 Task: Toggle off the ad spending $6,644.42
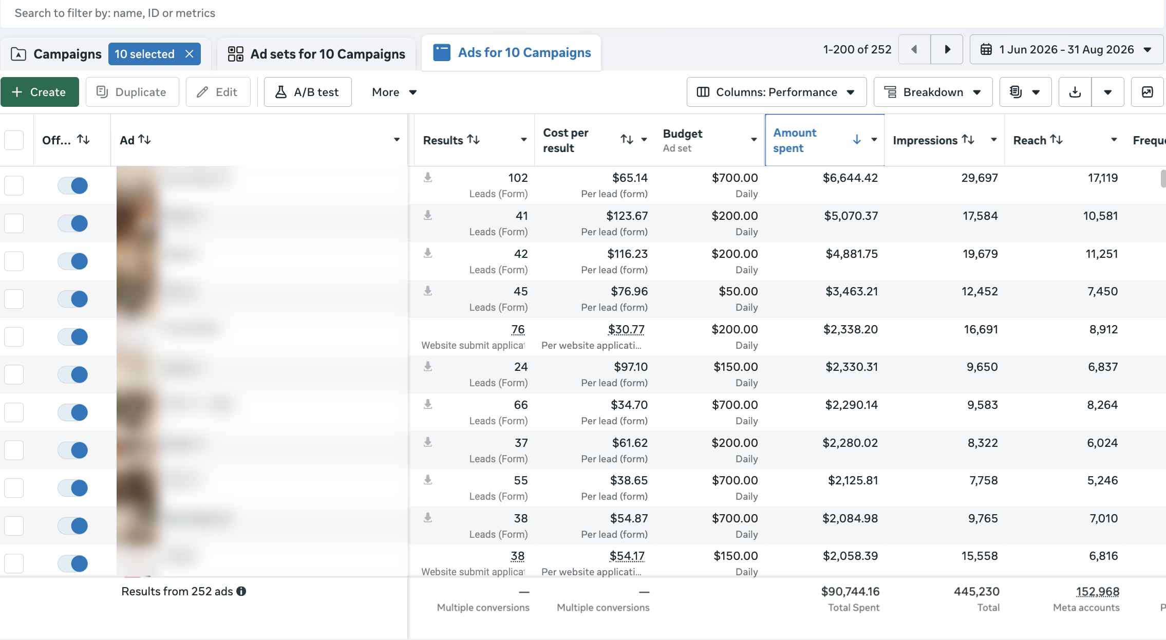coord(72,185)
